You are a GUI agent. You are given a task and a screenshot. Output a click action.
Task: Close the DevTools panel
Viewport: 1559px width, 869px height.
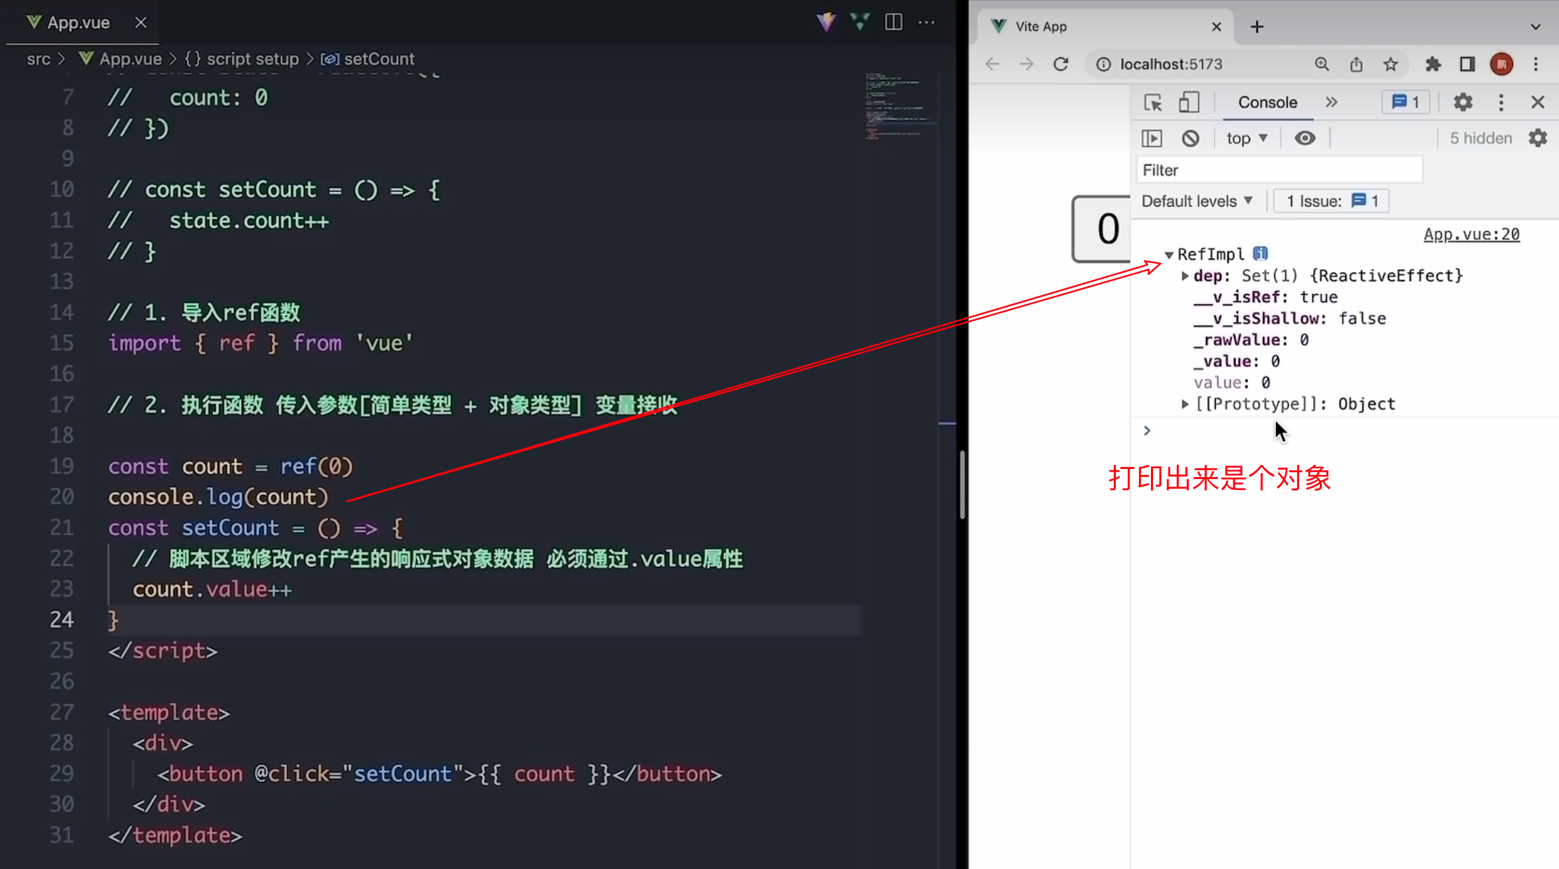tap(1537, 102)
